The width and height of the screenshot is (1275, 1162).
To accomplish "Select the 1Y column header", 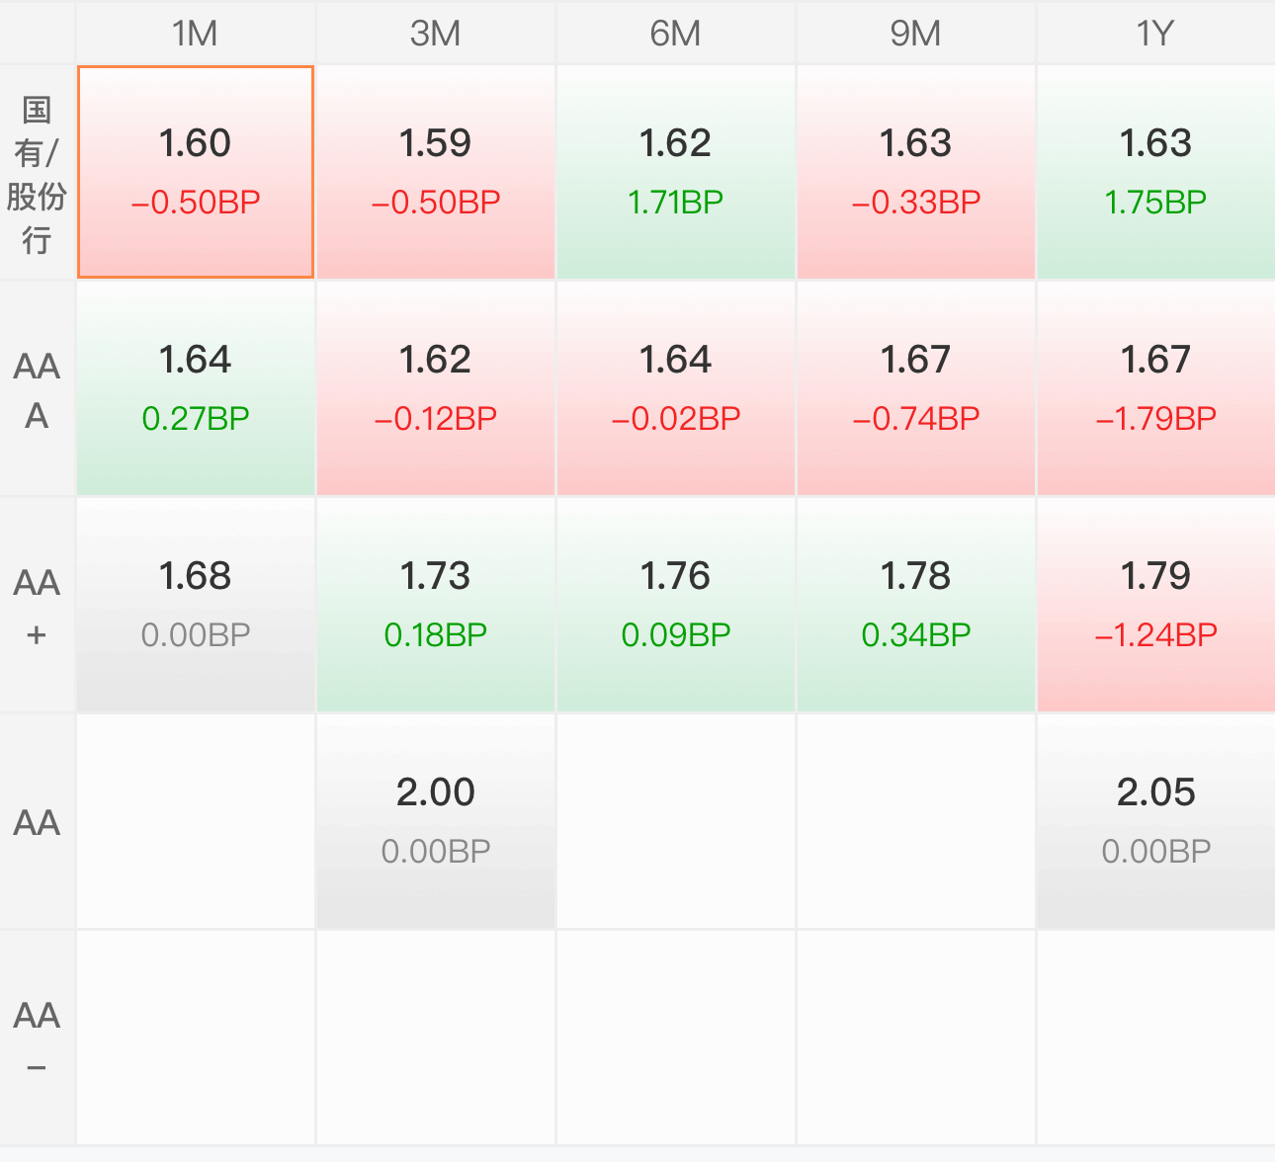I will [1155, 34].
